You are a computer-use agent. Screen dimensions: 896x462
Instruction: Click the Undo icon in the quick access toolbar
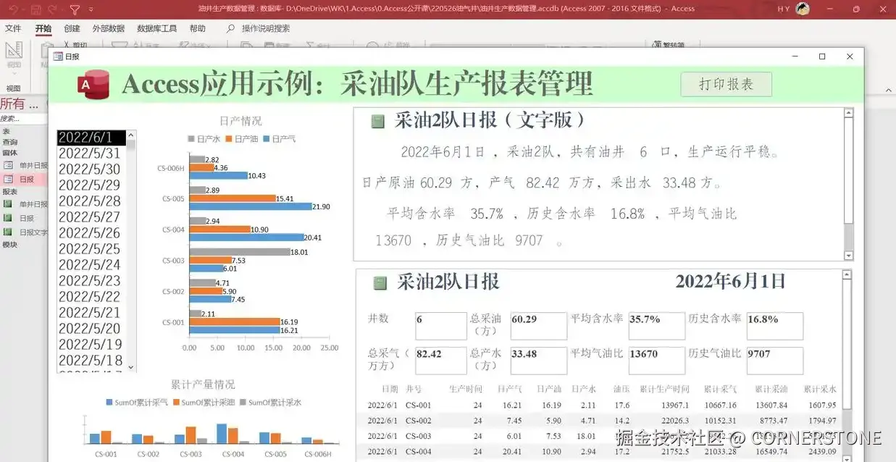[x=13, y=9]
